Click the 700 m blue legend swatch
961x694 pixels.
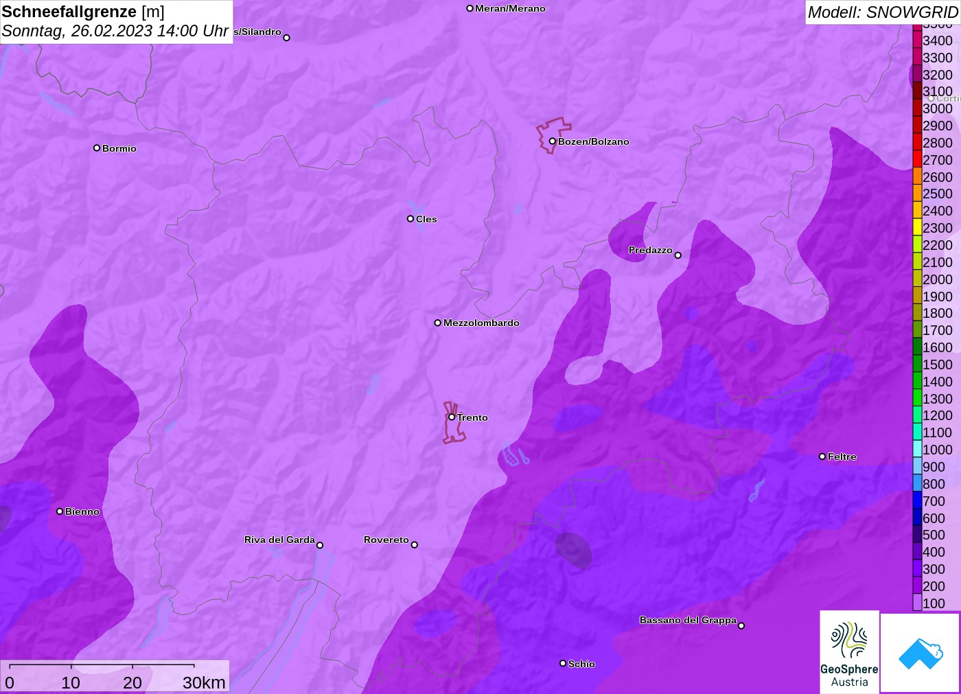[x=917, y=500]
